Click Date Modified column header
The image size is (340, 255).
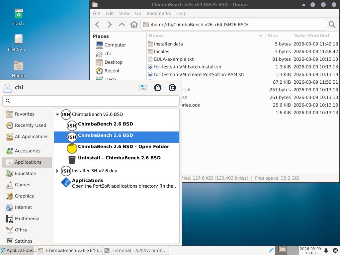(x=315, y=36)
